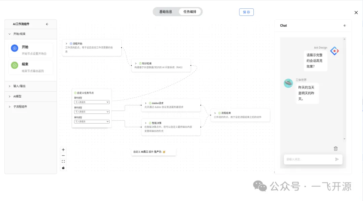
Task: Click the fit-view icon in canvas controls
Action: [x=63, y=162]
